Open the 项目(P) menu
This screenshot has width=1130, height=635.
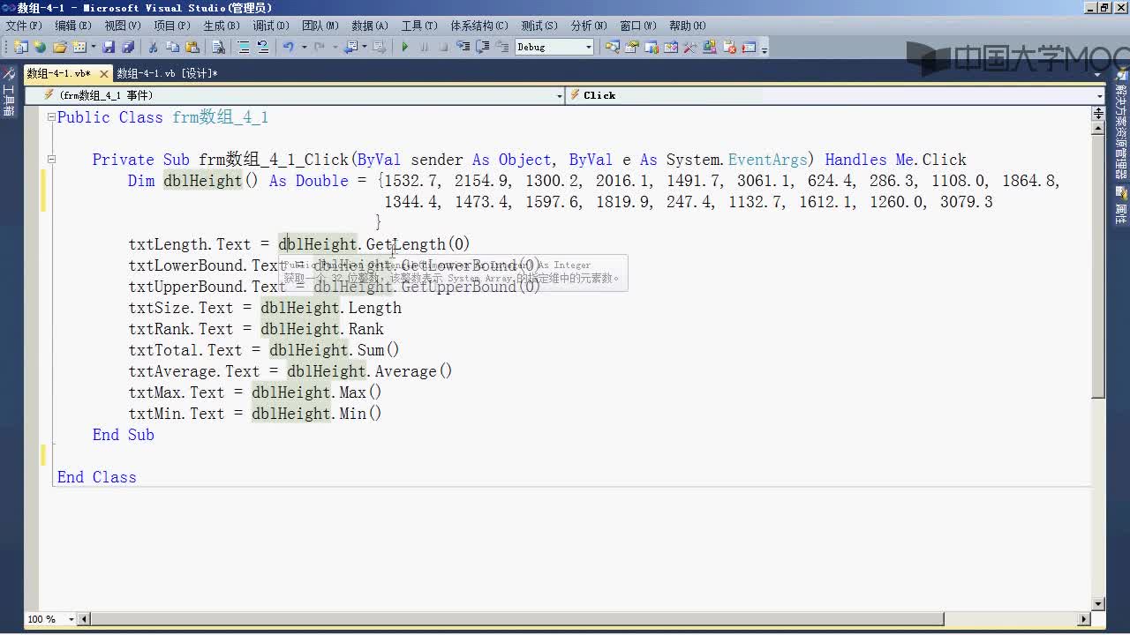tap(172, 26)
